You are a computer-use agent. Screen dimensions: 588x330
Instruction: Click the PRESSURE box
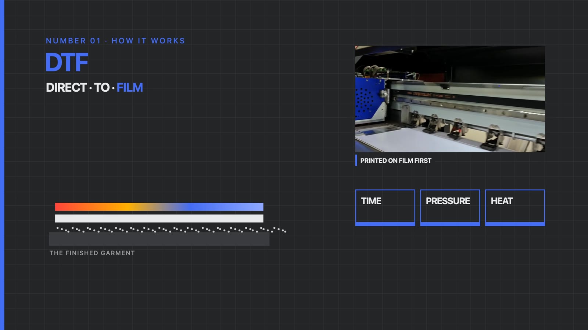[x=450, y=208]
